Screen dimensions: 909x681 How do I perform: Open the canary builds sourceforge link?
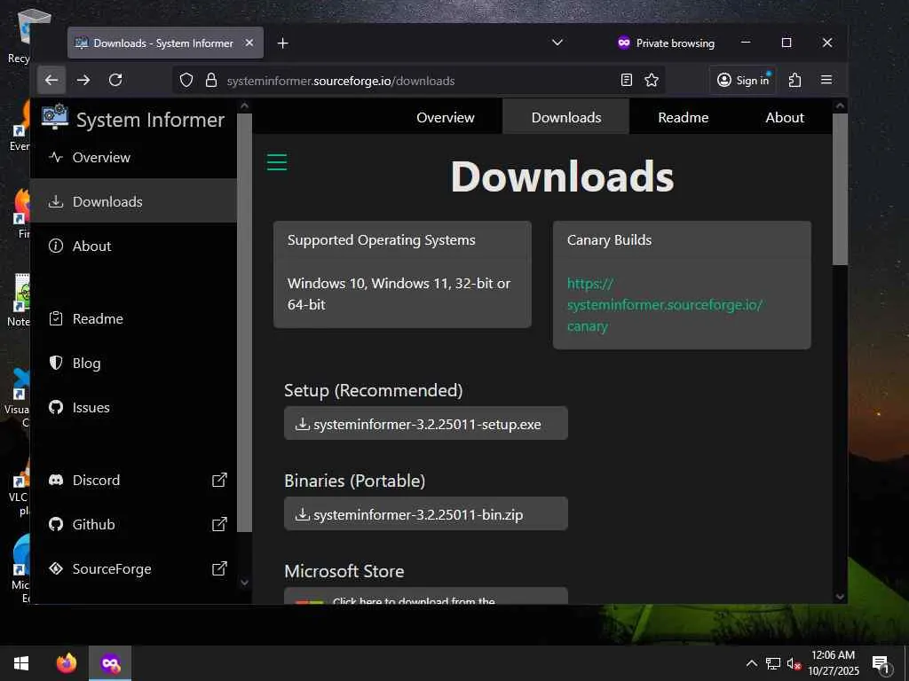coord(664,305)
